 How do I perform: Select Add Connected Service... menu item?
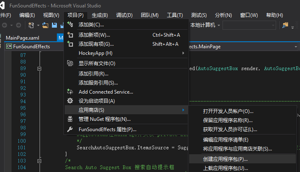pos(126,92)
